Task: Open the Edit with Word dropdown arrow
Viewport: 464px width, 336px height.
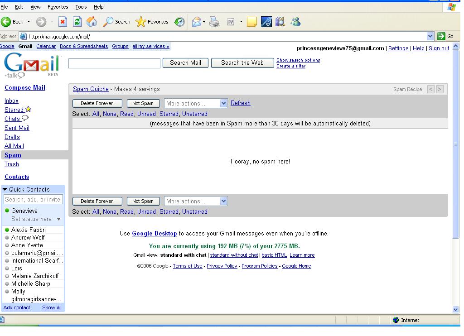Action: pyautogui.click(x=241, y=22)
